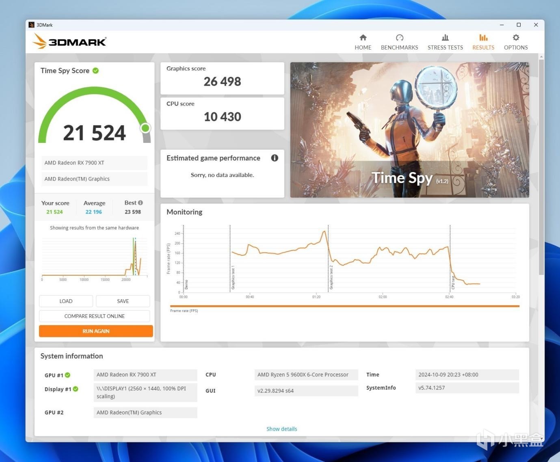560x462 pixels.
Task: Click the Graphics test 2 marker in chart
Action: coord(331,278)
